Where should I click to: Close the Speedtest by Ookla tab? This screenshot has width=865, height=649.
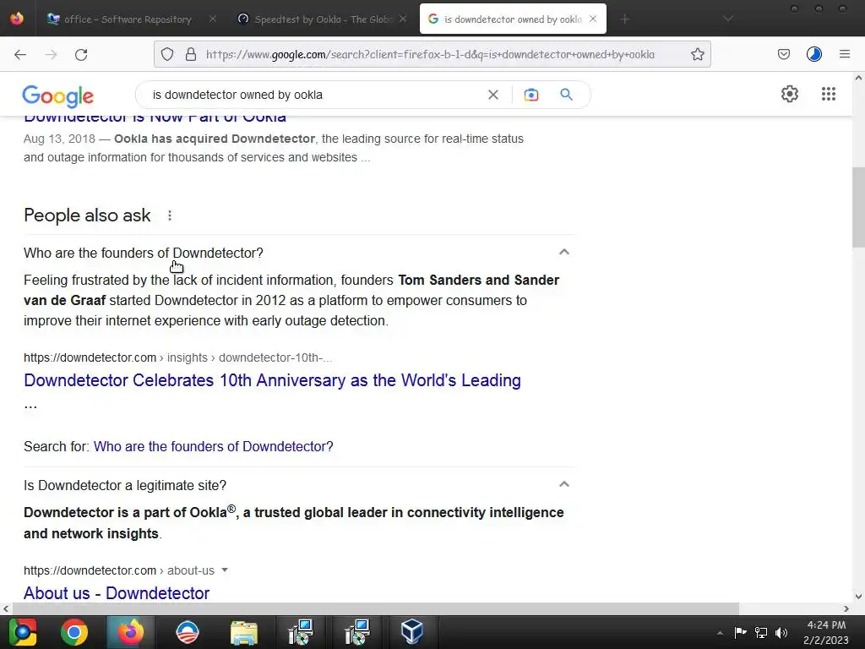[403, 19]
